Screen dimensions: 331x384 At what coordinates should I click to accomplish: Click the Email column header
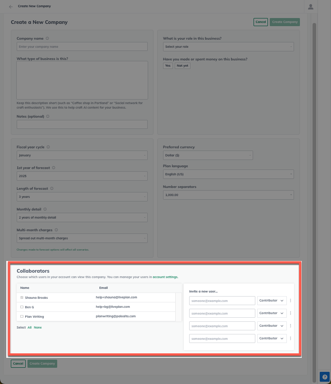[104, 288]
